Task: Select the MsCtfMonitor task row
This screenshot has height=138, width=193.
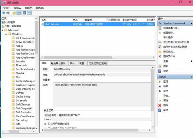Action: pos(98,24)
